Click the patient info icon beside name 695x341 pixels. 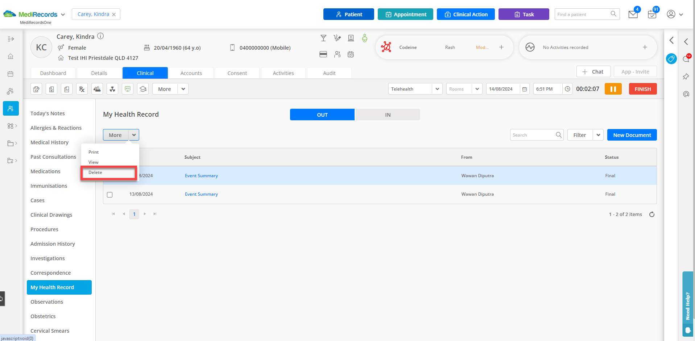click(101, 36)
